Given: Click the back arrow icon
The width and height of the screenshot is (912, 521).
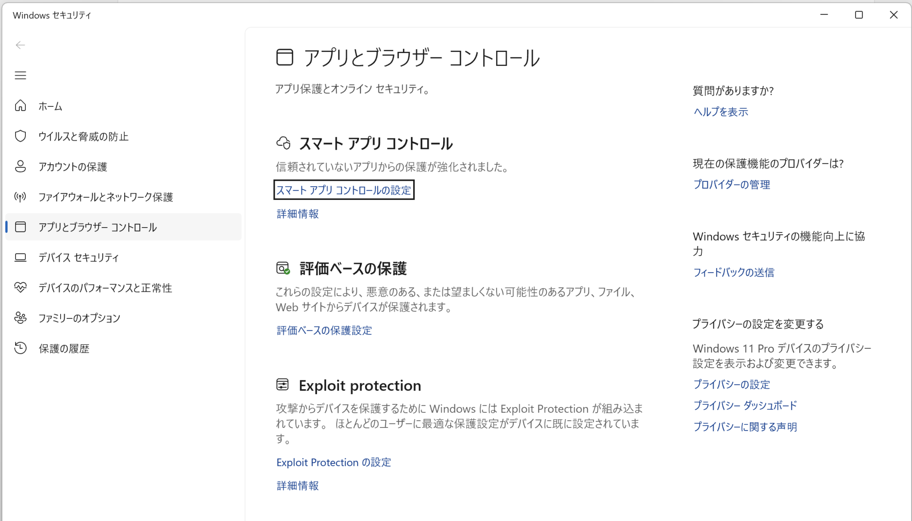Looking at the screenshot, I should pyautogui.click(x=20, y=45).
